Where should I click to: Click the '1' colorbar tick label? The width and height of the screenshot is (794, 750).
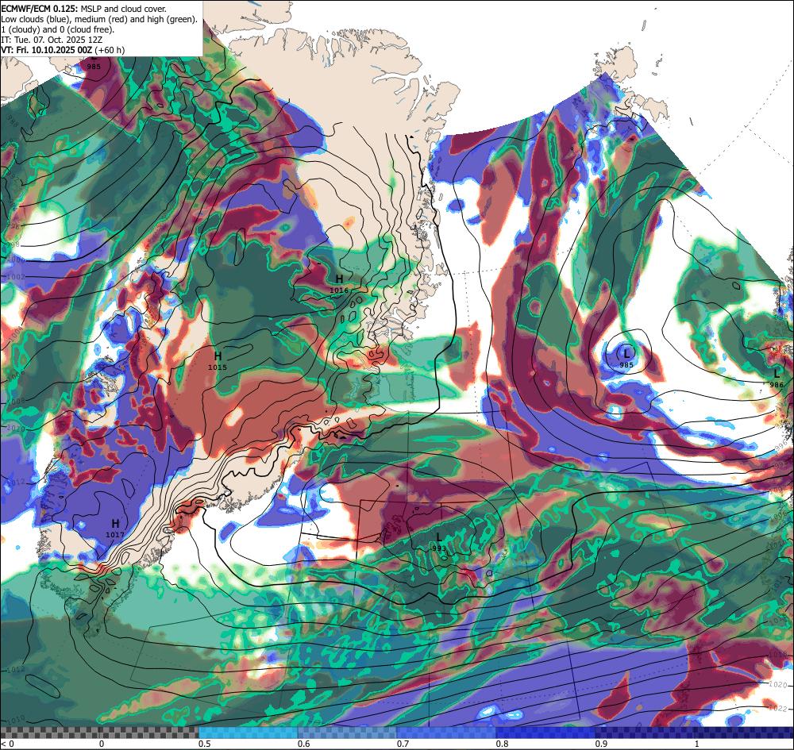click(697, 744)
